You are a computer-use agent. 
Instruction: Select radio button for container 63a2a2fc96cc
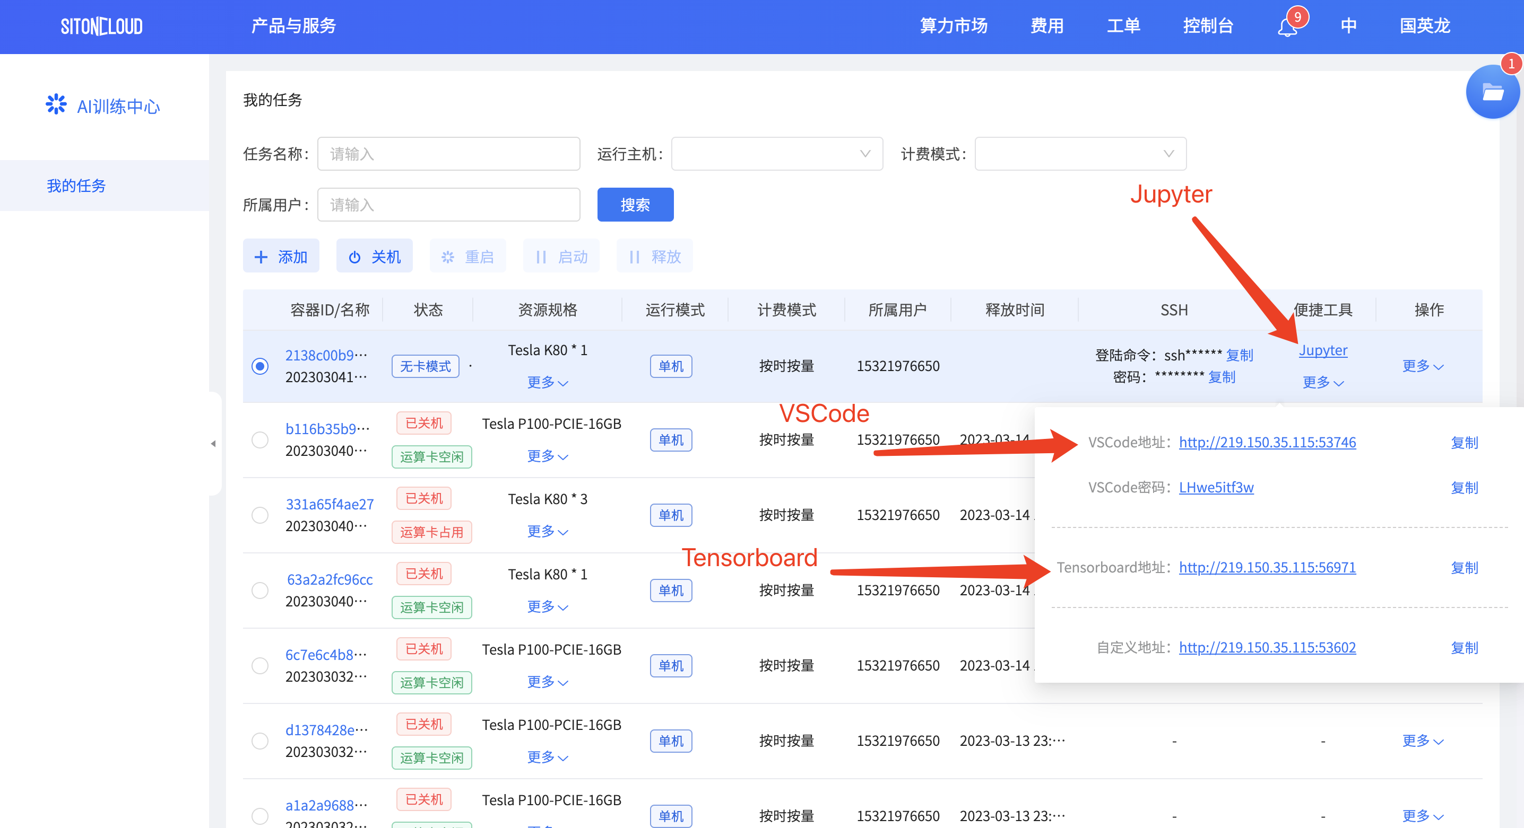(x=259, y=591)
